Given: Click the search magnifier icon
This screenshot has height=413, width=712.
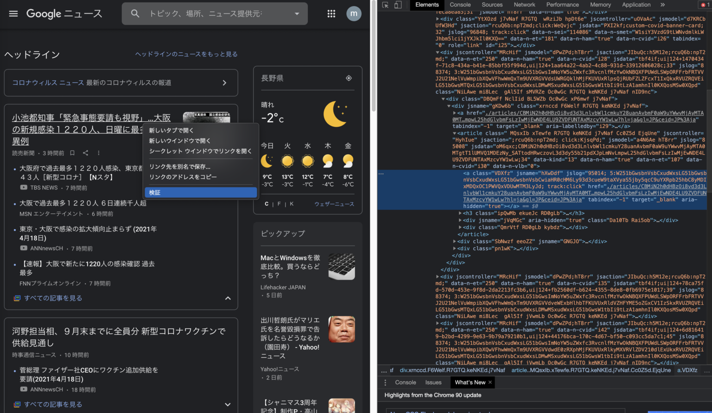Looking at the screenshot, I should pos(135,13).
